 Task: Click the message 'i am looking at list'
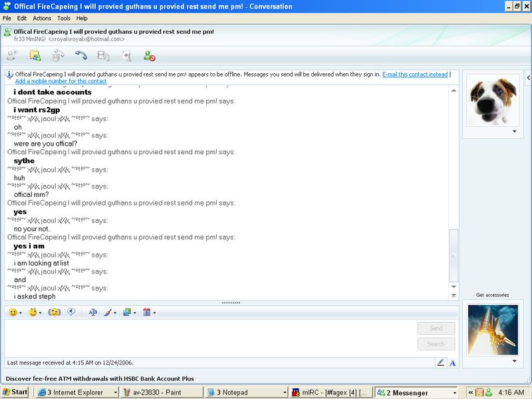coord(41,263)
